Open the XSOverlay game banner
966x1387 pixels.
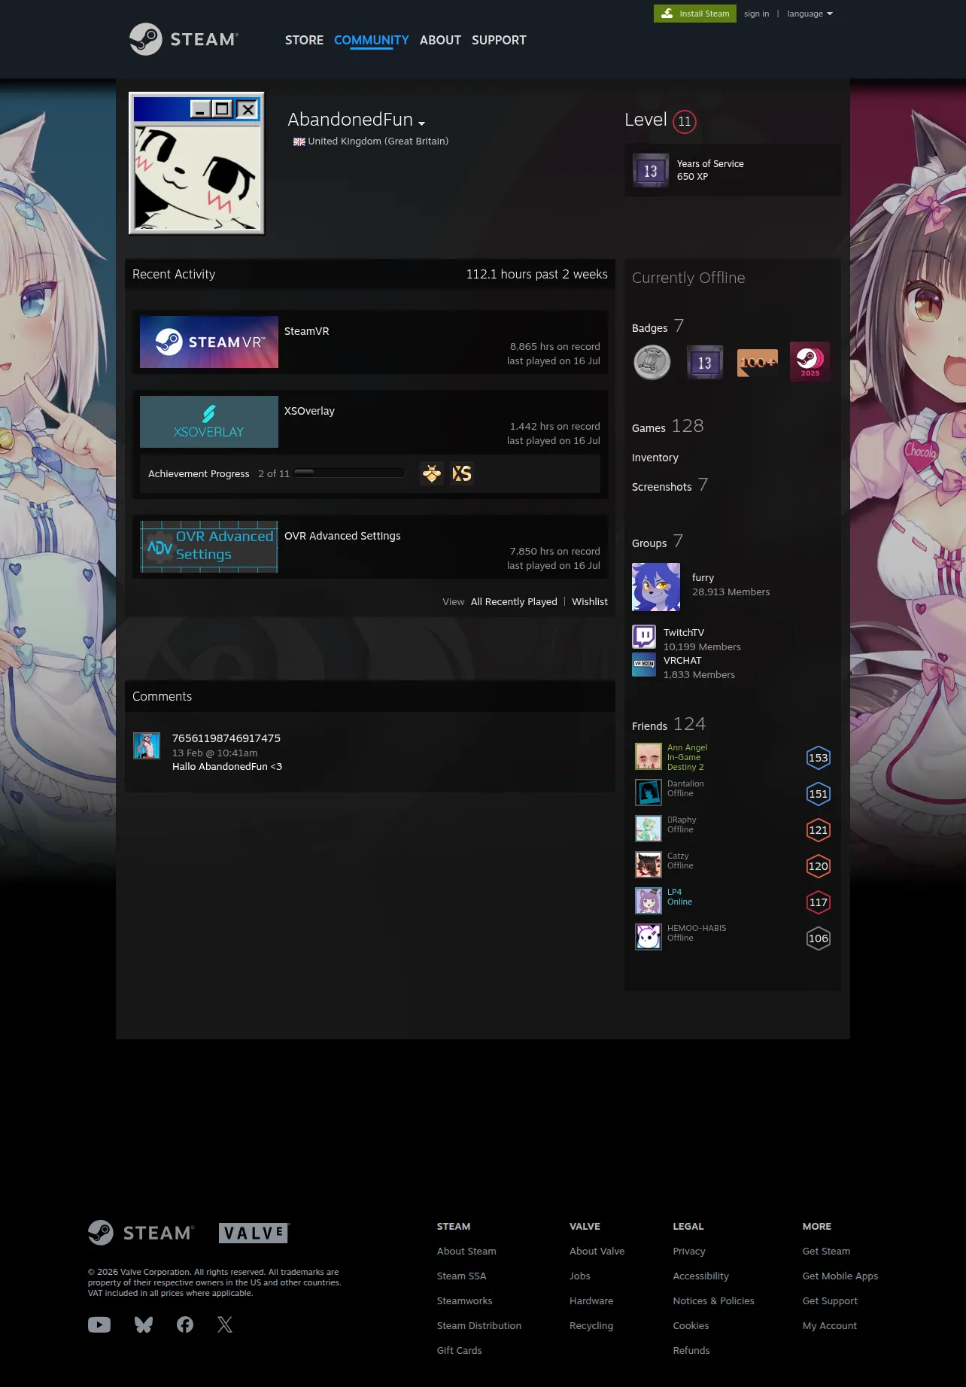coord(209,421)
